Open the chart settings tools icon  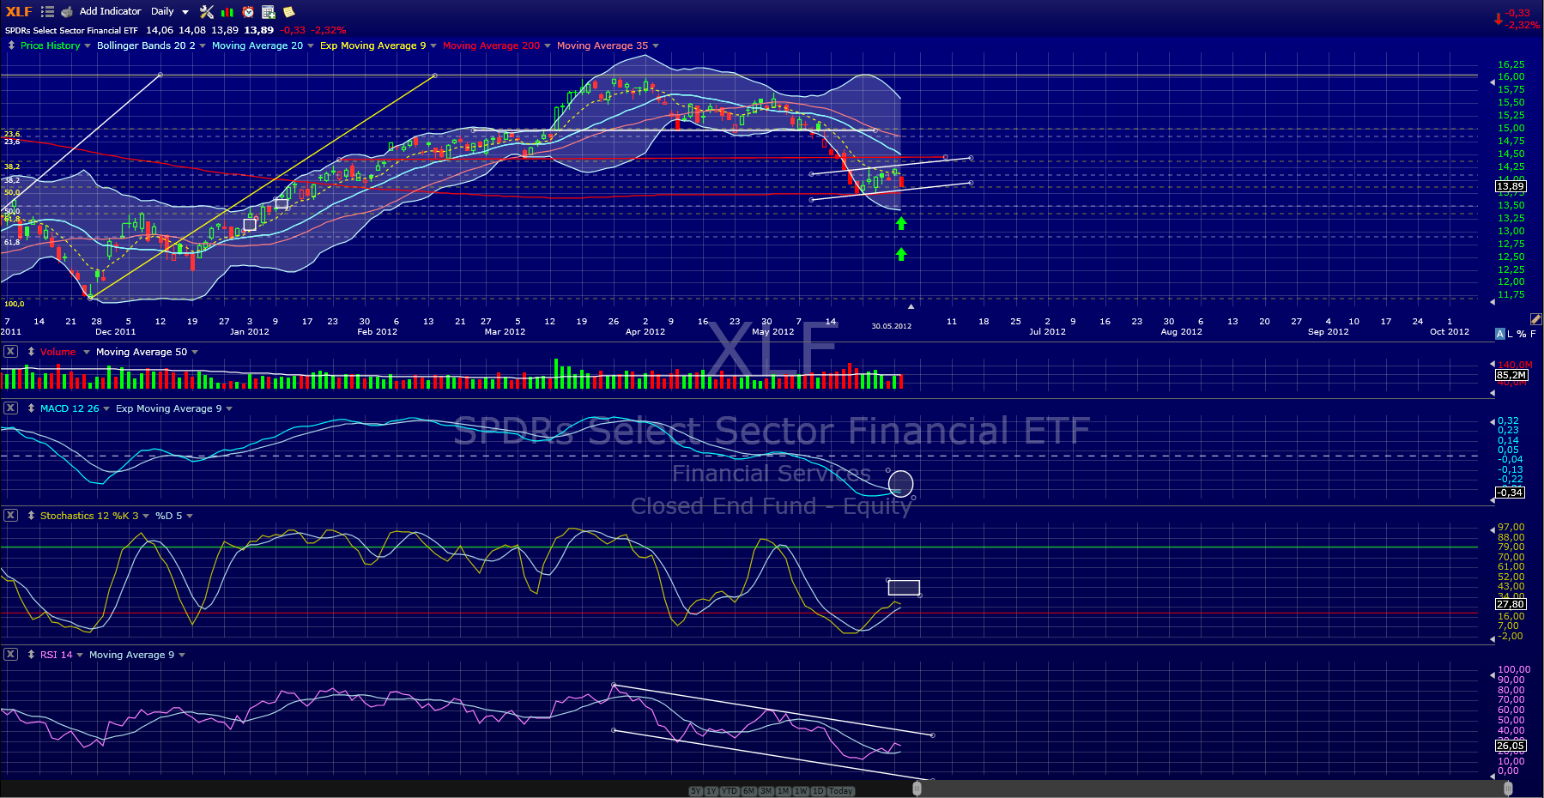207,12
